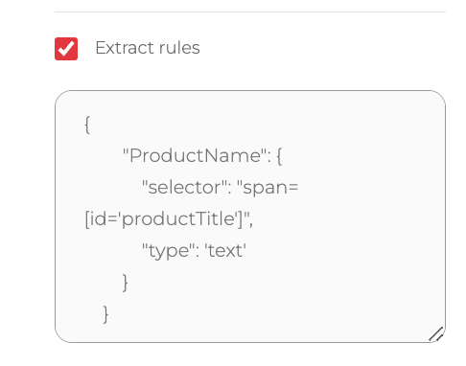Uncheck the red Extract rules checkbox

click(x=66, y=49)
